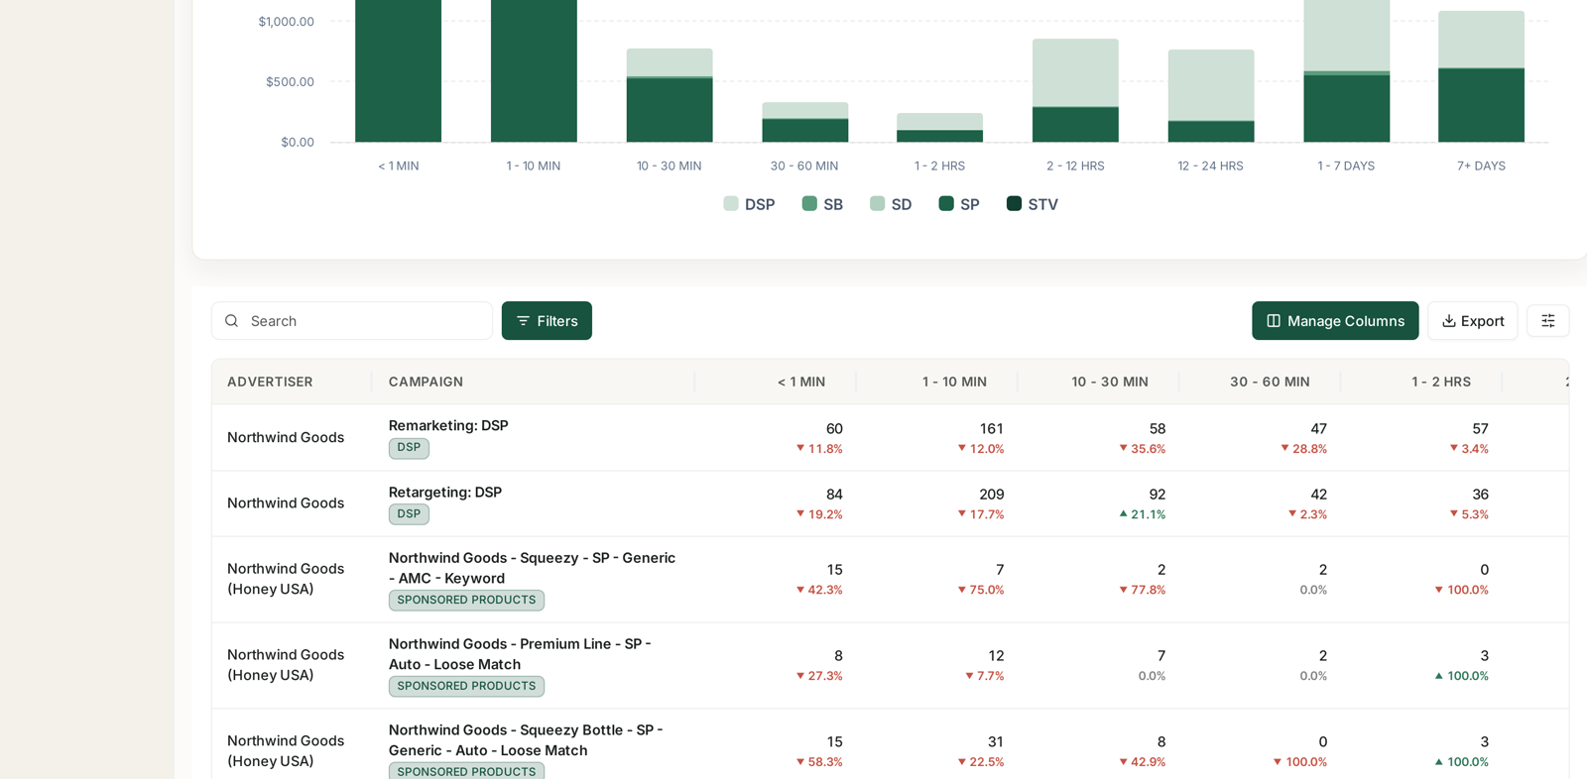Sort by Advertiser column header

tap(270, 382)
